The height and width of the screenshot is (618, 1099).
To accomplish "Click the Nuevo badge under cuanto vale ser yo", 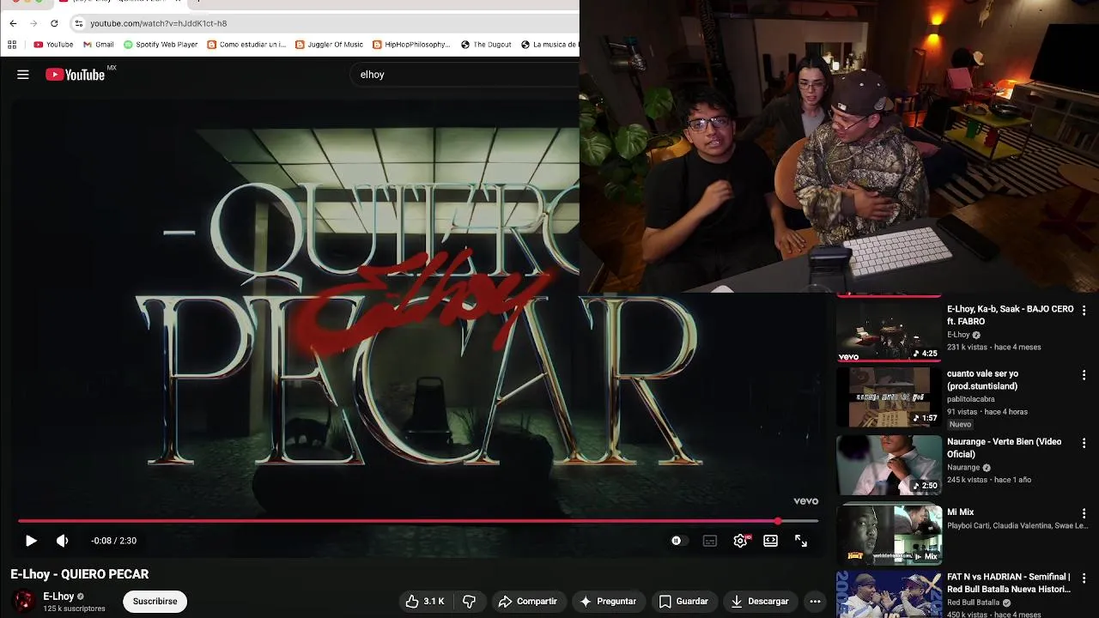I will (960, 424).
